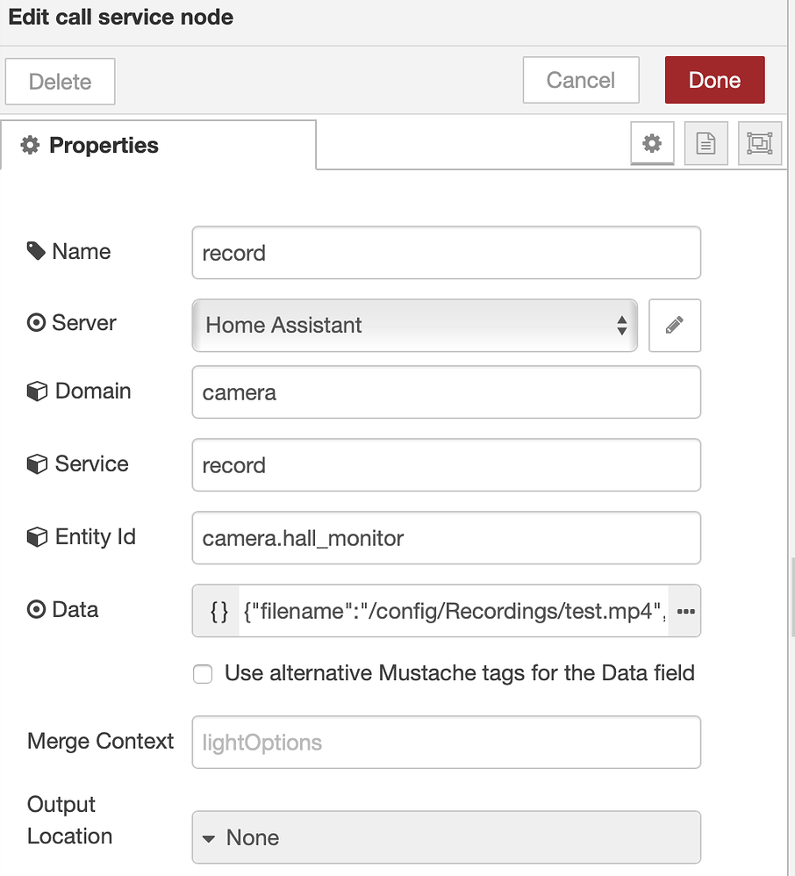The height and width of the screenshot is (876, 795).
Task: Click the Domain field showing camera
Action: click(447, 392)
